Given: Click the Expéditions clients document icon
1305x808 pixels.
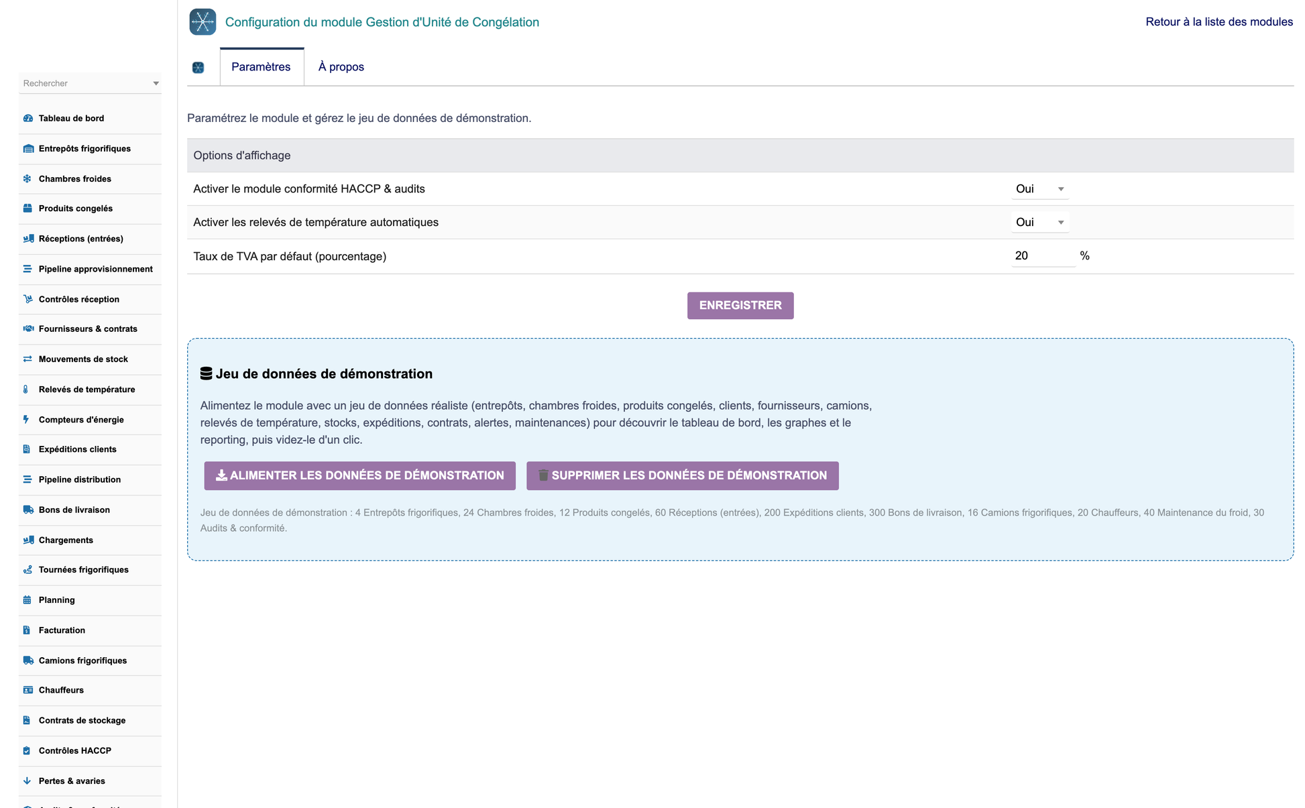Looking at the screenshot, I should 27,449.
